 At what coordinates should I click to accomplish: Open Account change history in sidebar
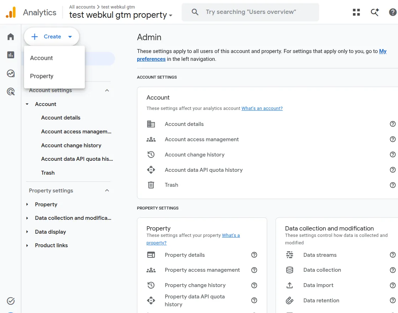[x=71, y=145]
